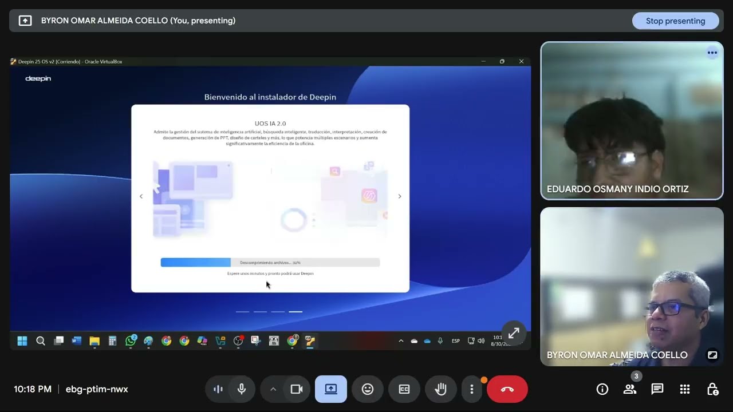Expand the shared presentation to fullscreen

(514, 332)
